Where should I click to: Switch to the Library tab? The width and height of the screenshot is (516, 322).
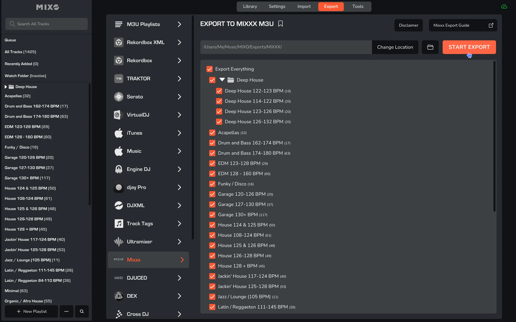(250, 6)
